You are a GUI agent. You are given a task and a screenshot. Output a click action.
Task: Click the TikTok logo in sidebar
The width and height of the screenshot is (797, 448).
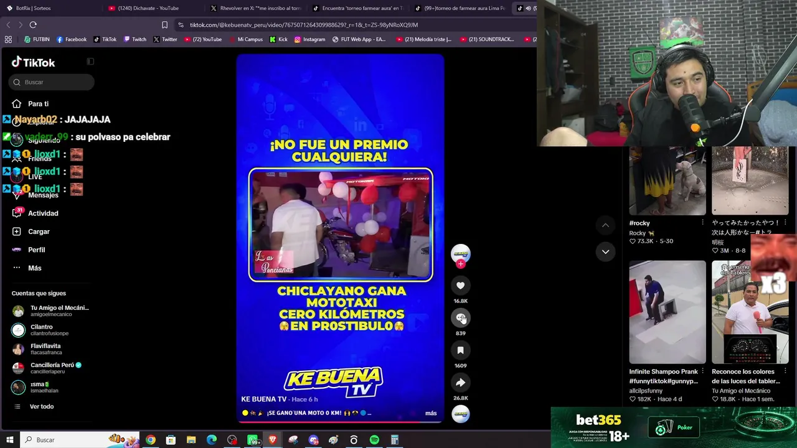[x=34, y=62]
